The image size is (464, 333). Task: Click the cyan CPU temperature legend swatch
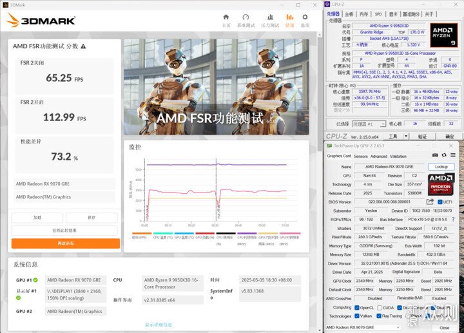pos(163,233)
